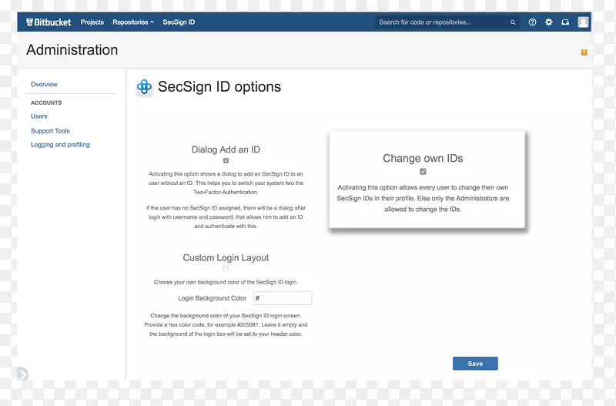616x406 pixels.
Task: Open the user profile avatar
Action: (583, 22)
